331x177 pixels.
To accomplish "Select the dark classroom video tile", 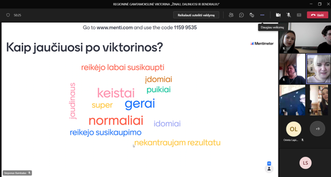I will click(292, 100).
